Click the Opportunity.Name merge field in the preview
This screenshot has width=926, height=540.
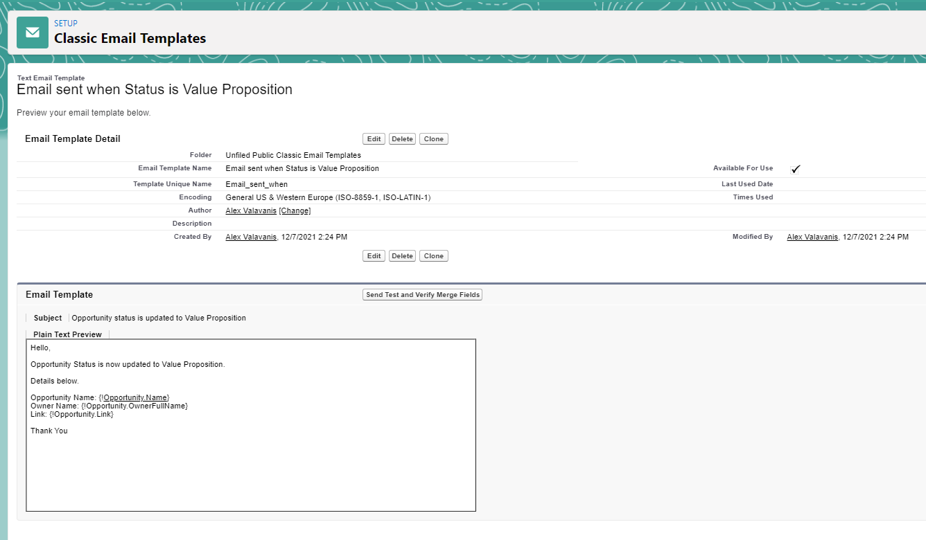[135, 397]
